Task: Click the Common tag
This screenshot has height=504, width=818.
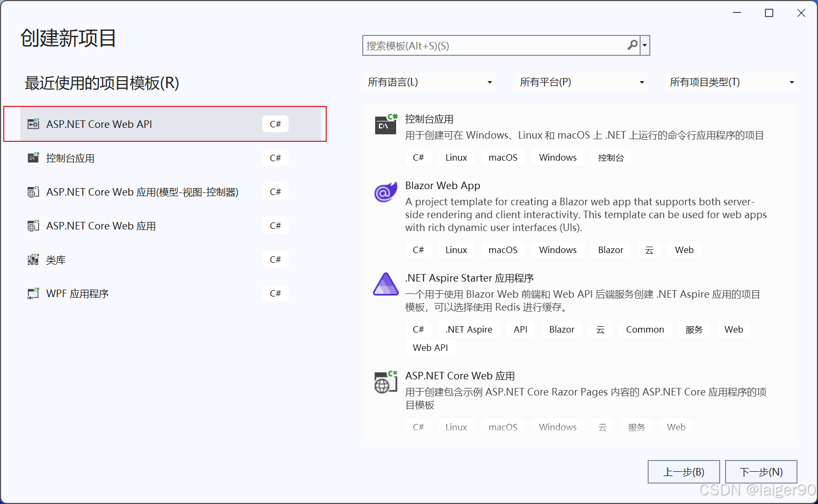Action: (x=645, y=329)
